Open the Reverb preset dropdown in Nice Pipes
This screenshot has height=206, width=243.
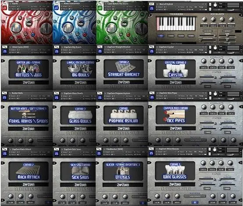[x=196, y=140]
